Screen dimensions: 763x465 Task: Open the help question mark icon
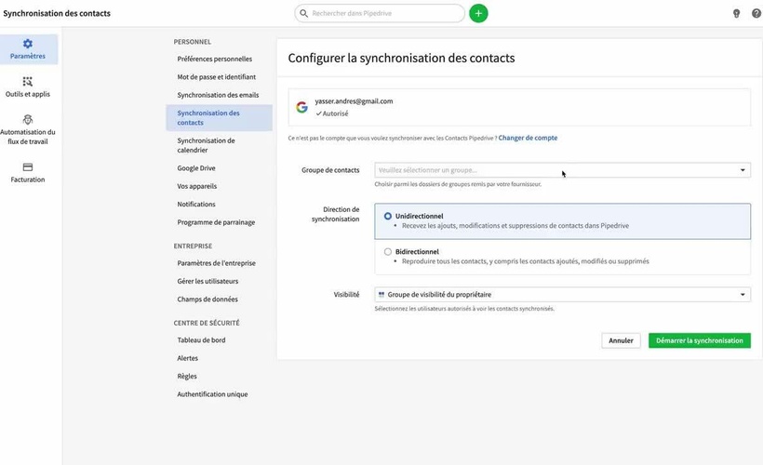[756, 13]
